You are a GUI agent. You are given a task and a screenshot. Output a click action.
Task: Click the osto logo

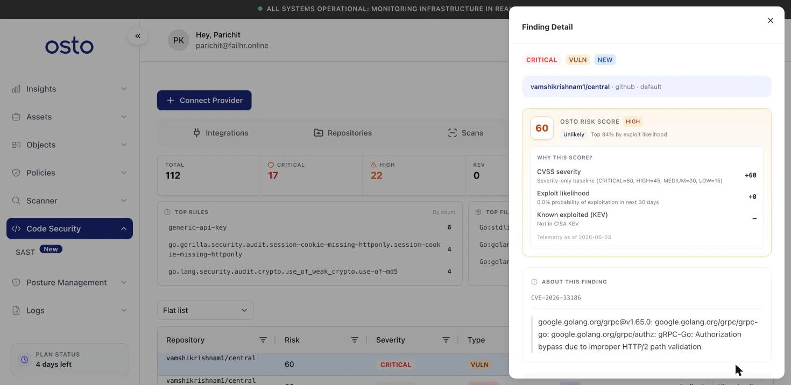69,46
